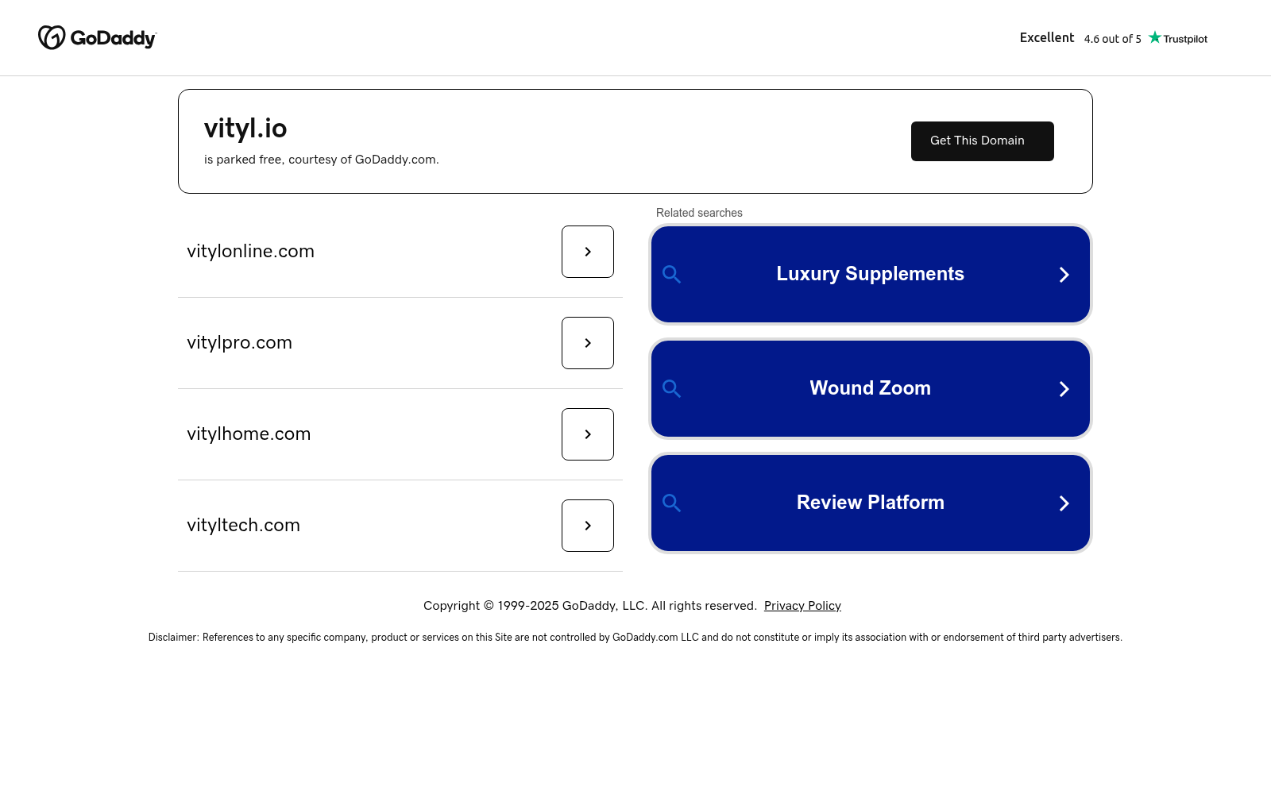Click the GoDaddy logo in header
This screenshot has height=794, width=1271.
98,38
